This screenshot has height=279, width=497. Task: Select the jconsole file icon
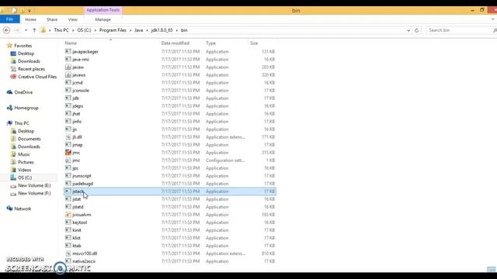68,90
